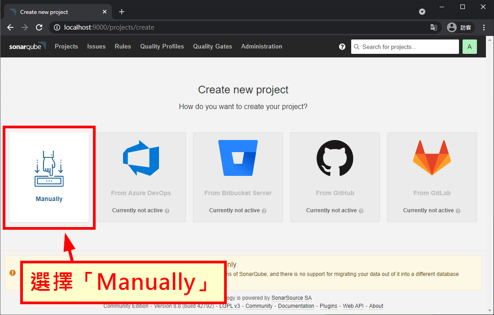The width and height of the screenshot is (494, 315).
Task: Open the Chrome three-dot menu
Action: tap(484, 27)
